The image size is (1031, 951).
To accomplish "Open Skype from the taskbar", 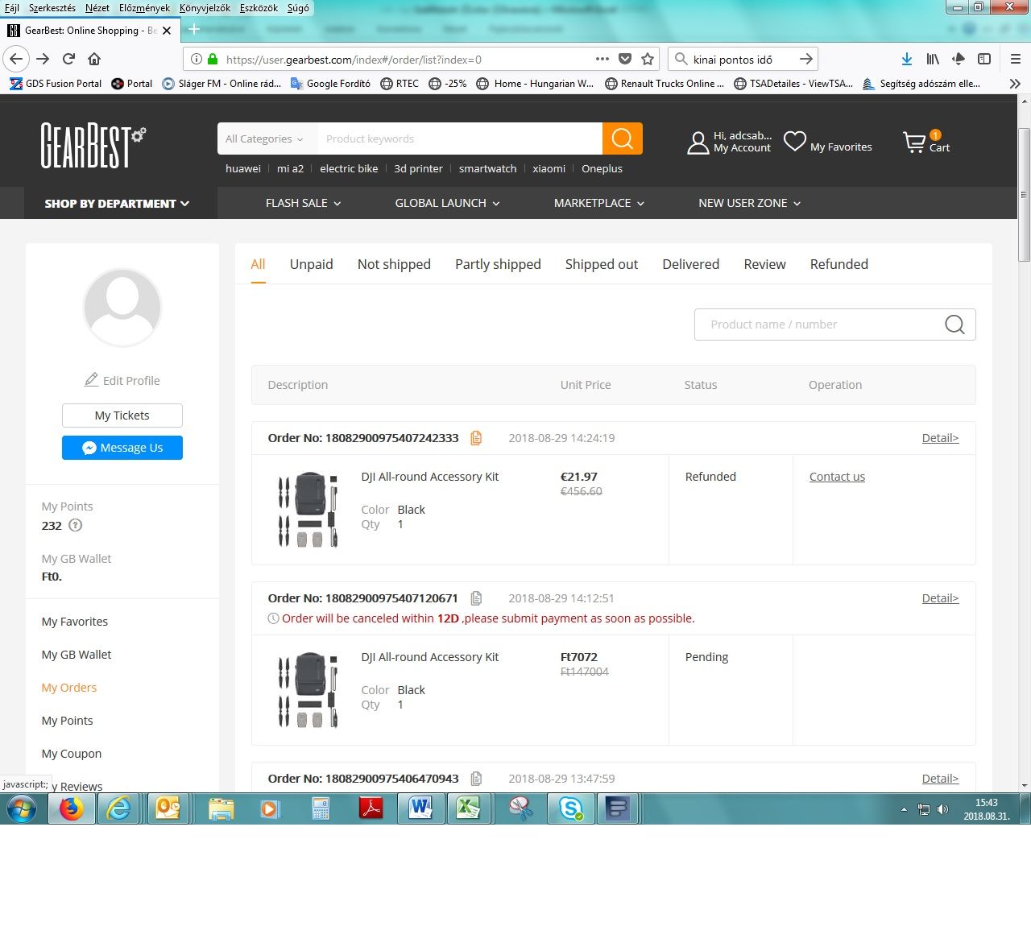I will (571, 808).
